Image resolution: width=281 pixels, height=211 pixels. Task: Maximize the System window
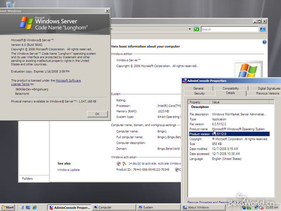[x=259, y=22]
